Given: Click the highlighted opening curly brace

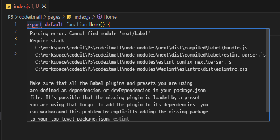Looking at the screenshot, I should [x=109, y=24].
